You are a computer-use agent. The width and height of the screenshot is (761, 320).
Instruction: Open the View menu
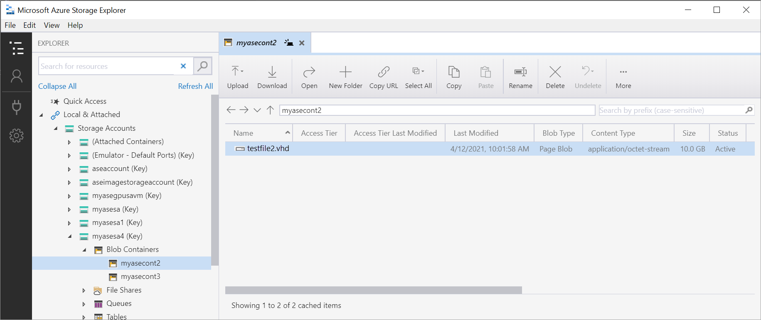pyautogui.click(x=52, y=25)
